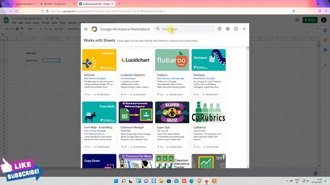
Task: Click the Google Workspace Marketplace logo
Action: click(x=94, y=29)
